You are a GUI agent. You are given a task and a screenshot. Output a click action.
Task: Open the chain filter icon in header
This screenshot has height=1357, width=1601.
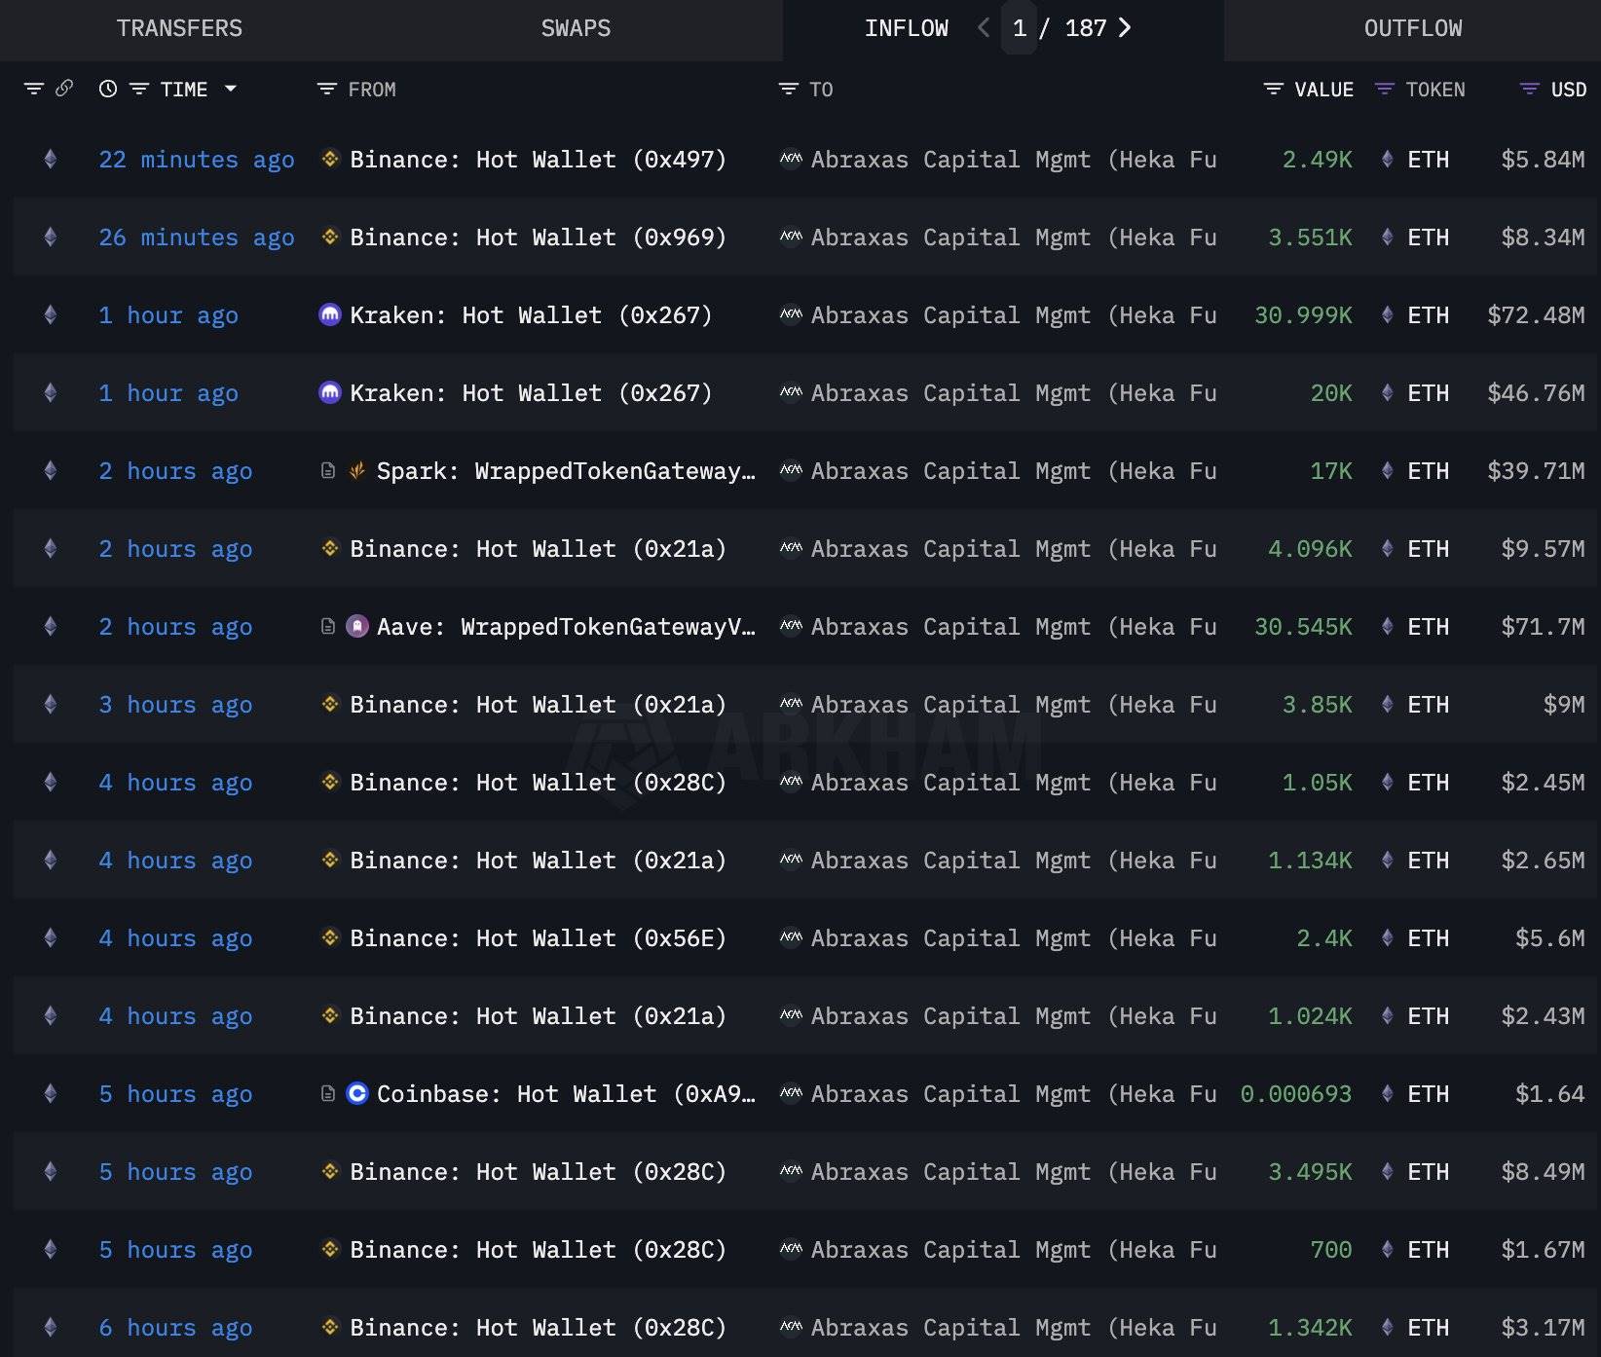pyautogui.click(x=34, y=89)
